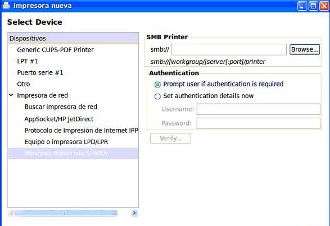The image size is (330, 226).
Task: Select 'Equipo o impresora LPD/LPR'
Action: coord(66,142)
